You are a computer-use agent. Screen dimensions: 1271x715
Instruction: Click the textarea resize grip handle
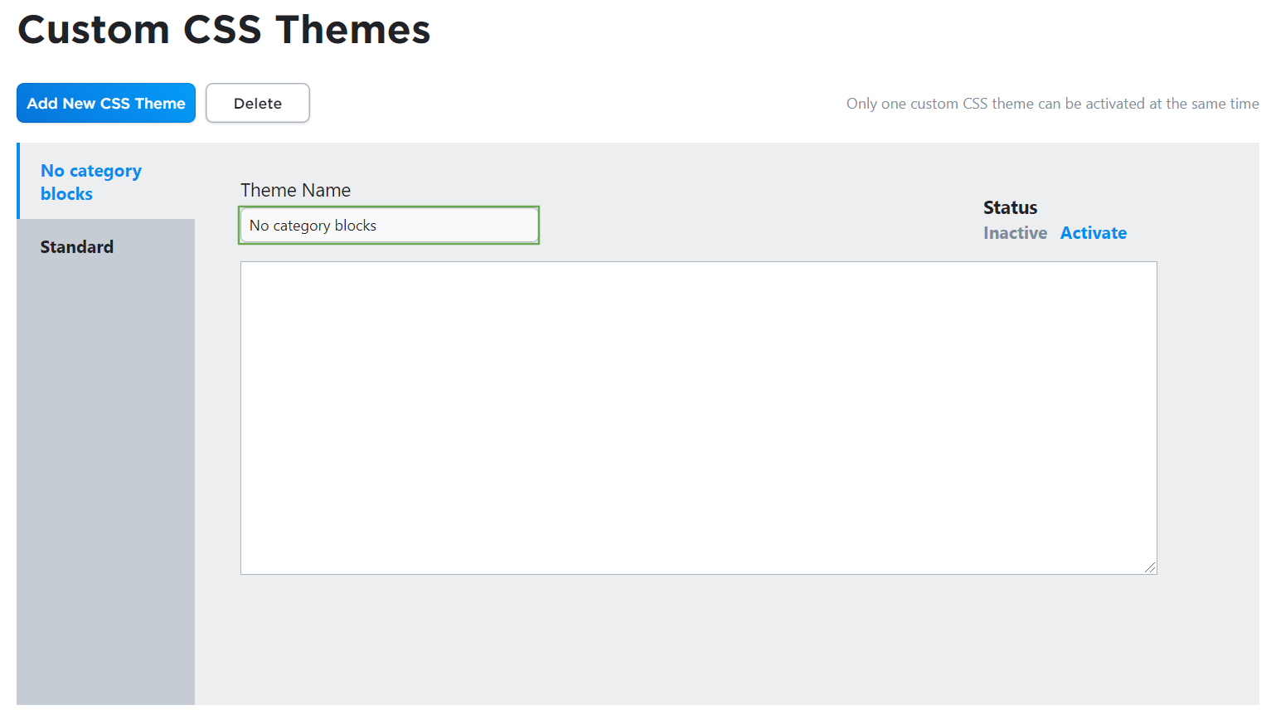[x=1150, y=567]
